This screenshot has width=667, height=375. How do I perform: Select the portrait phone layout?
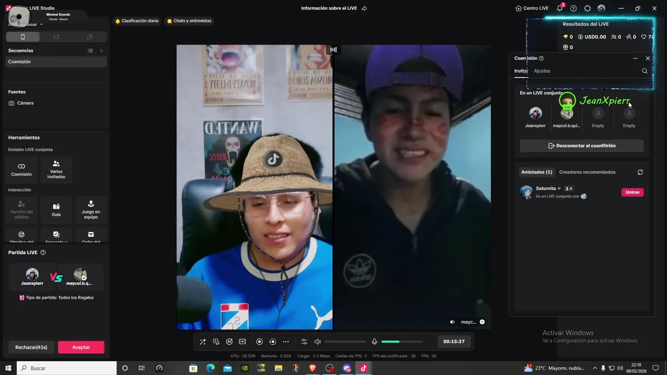(22, 37)
